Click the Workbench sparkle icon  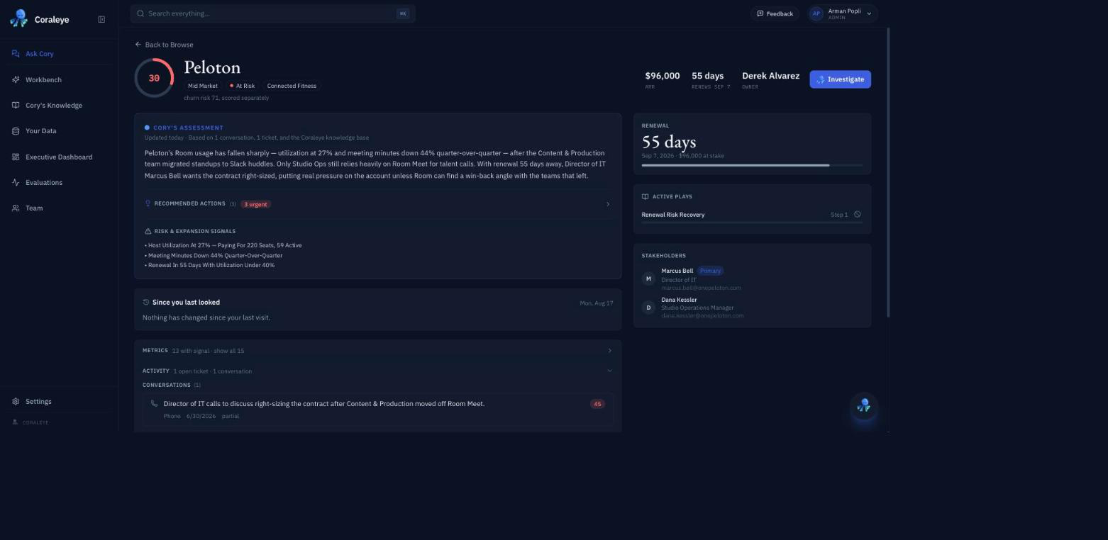[x=16, y=80]
